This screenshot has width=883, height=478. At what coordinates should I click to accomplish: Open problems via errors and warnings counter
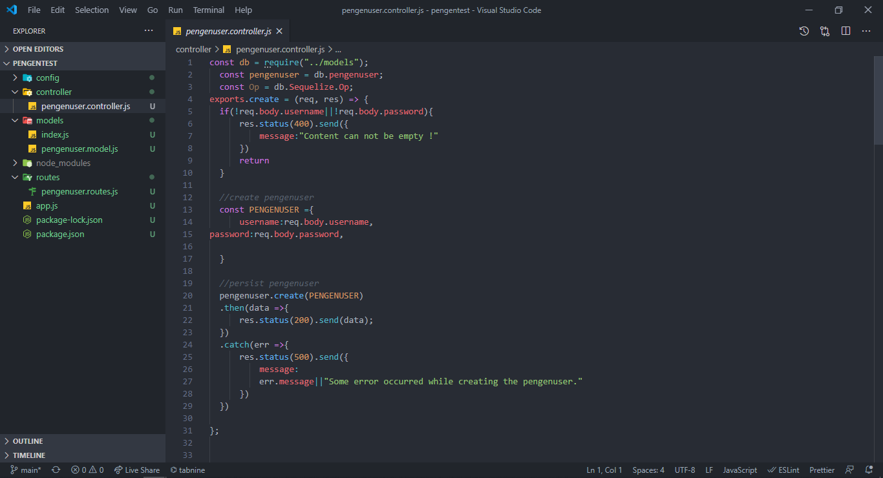(87, 470)
